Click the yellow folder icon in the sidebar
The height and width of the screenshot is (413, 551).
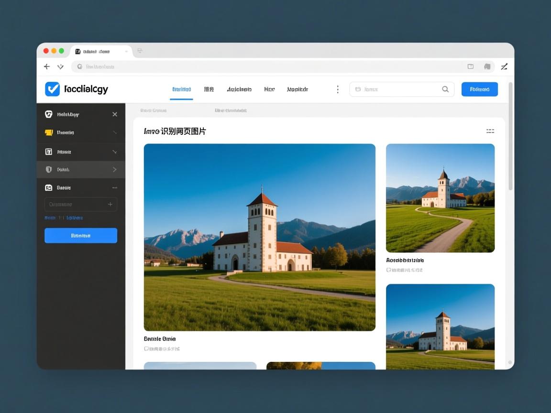point(48,132)
